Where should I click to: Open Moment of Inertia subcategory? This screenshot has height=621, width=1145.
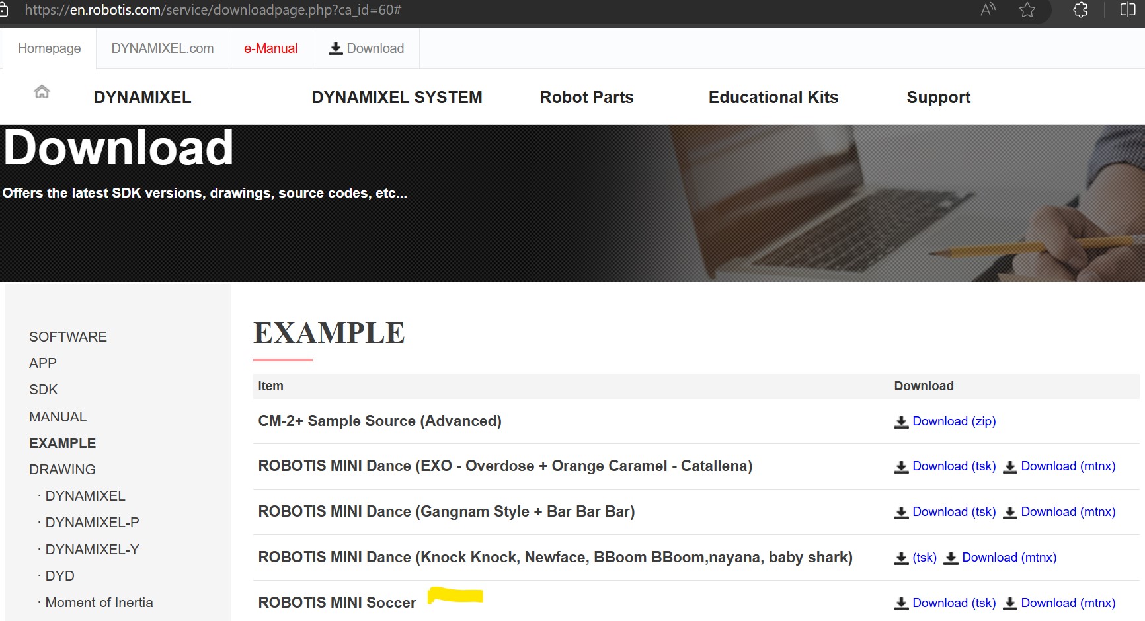click(x=99, y=603)
